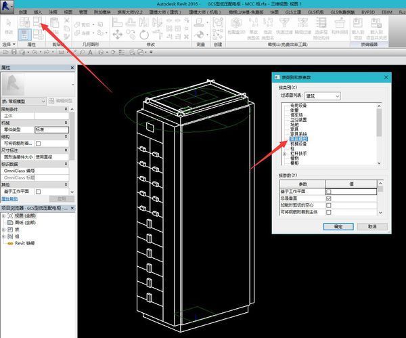Open the 属性帮助 link in Properties panel
The width and height of the screenshot is (406, 338).
coord(9,199)
